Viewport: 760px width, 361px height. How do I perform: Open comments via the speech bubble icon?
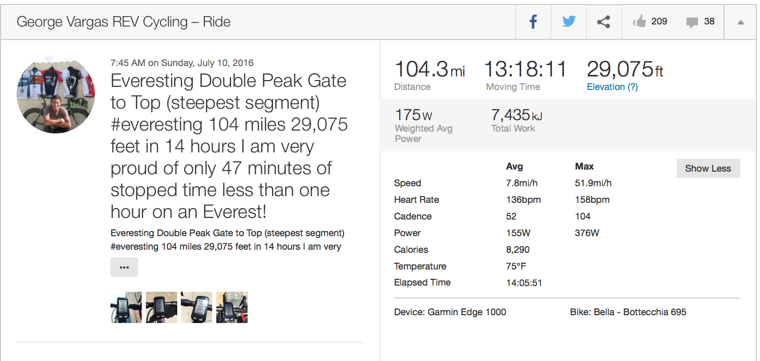click(692, 22)
